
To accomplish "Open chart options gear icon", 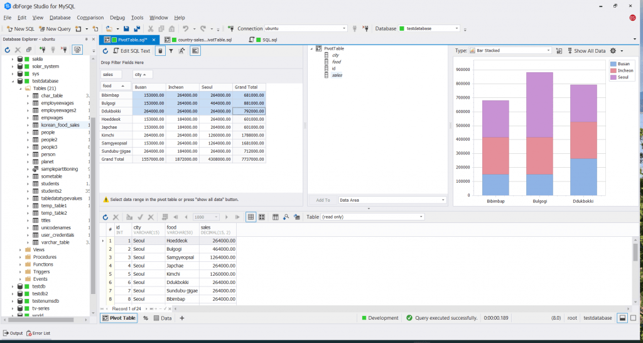I will pyautogui.click(x=613, y=51).
